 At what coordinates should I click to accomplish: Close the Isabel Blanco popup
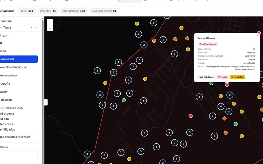[x=258, y=35]
